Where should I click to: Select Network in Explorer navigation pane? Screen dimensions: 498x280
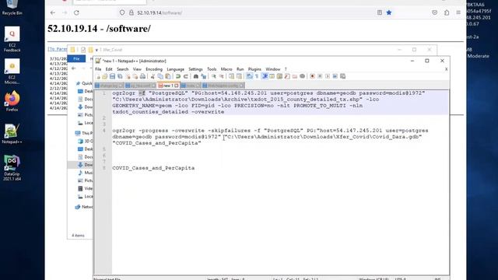[x=84, y=207]
